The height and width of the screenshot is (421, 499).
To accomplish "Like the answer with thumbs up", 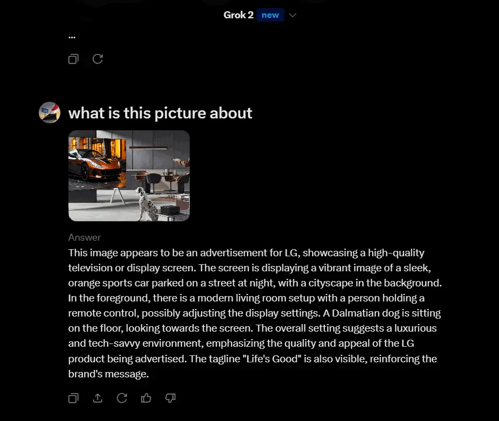I will [x=146, y=398].
